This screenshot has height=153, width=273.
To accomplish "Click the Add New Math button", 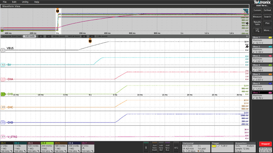I will point(154,147).
